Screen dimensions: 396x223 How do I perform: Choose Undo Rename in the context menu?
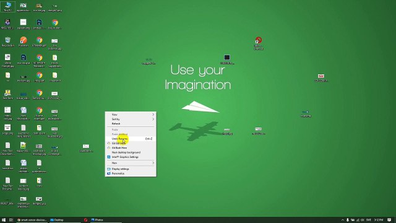click(131, 139)
